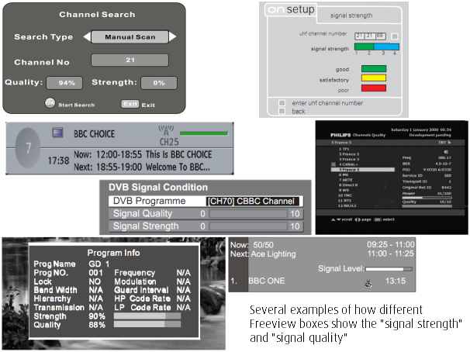Open the Manual Scan search type selector

(x=130, y=37)
